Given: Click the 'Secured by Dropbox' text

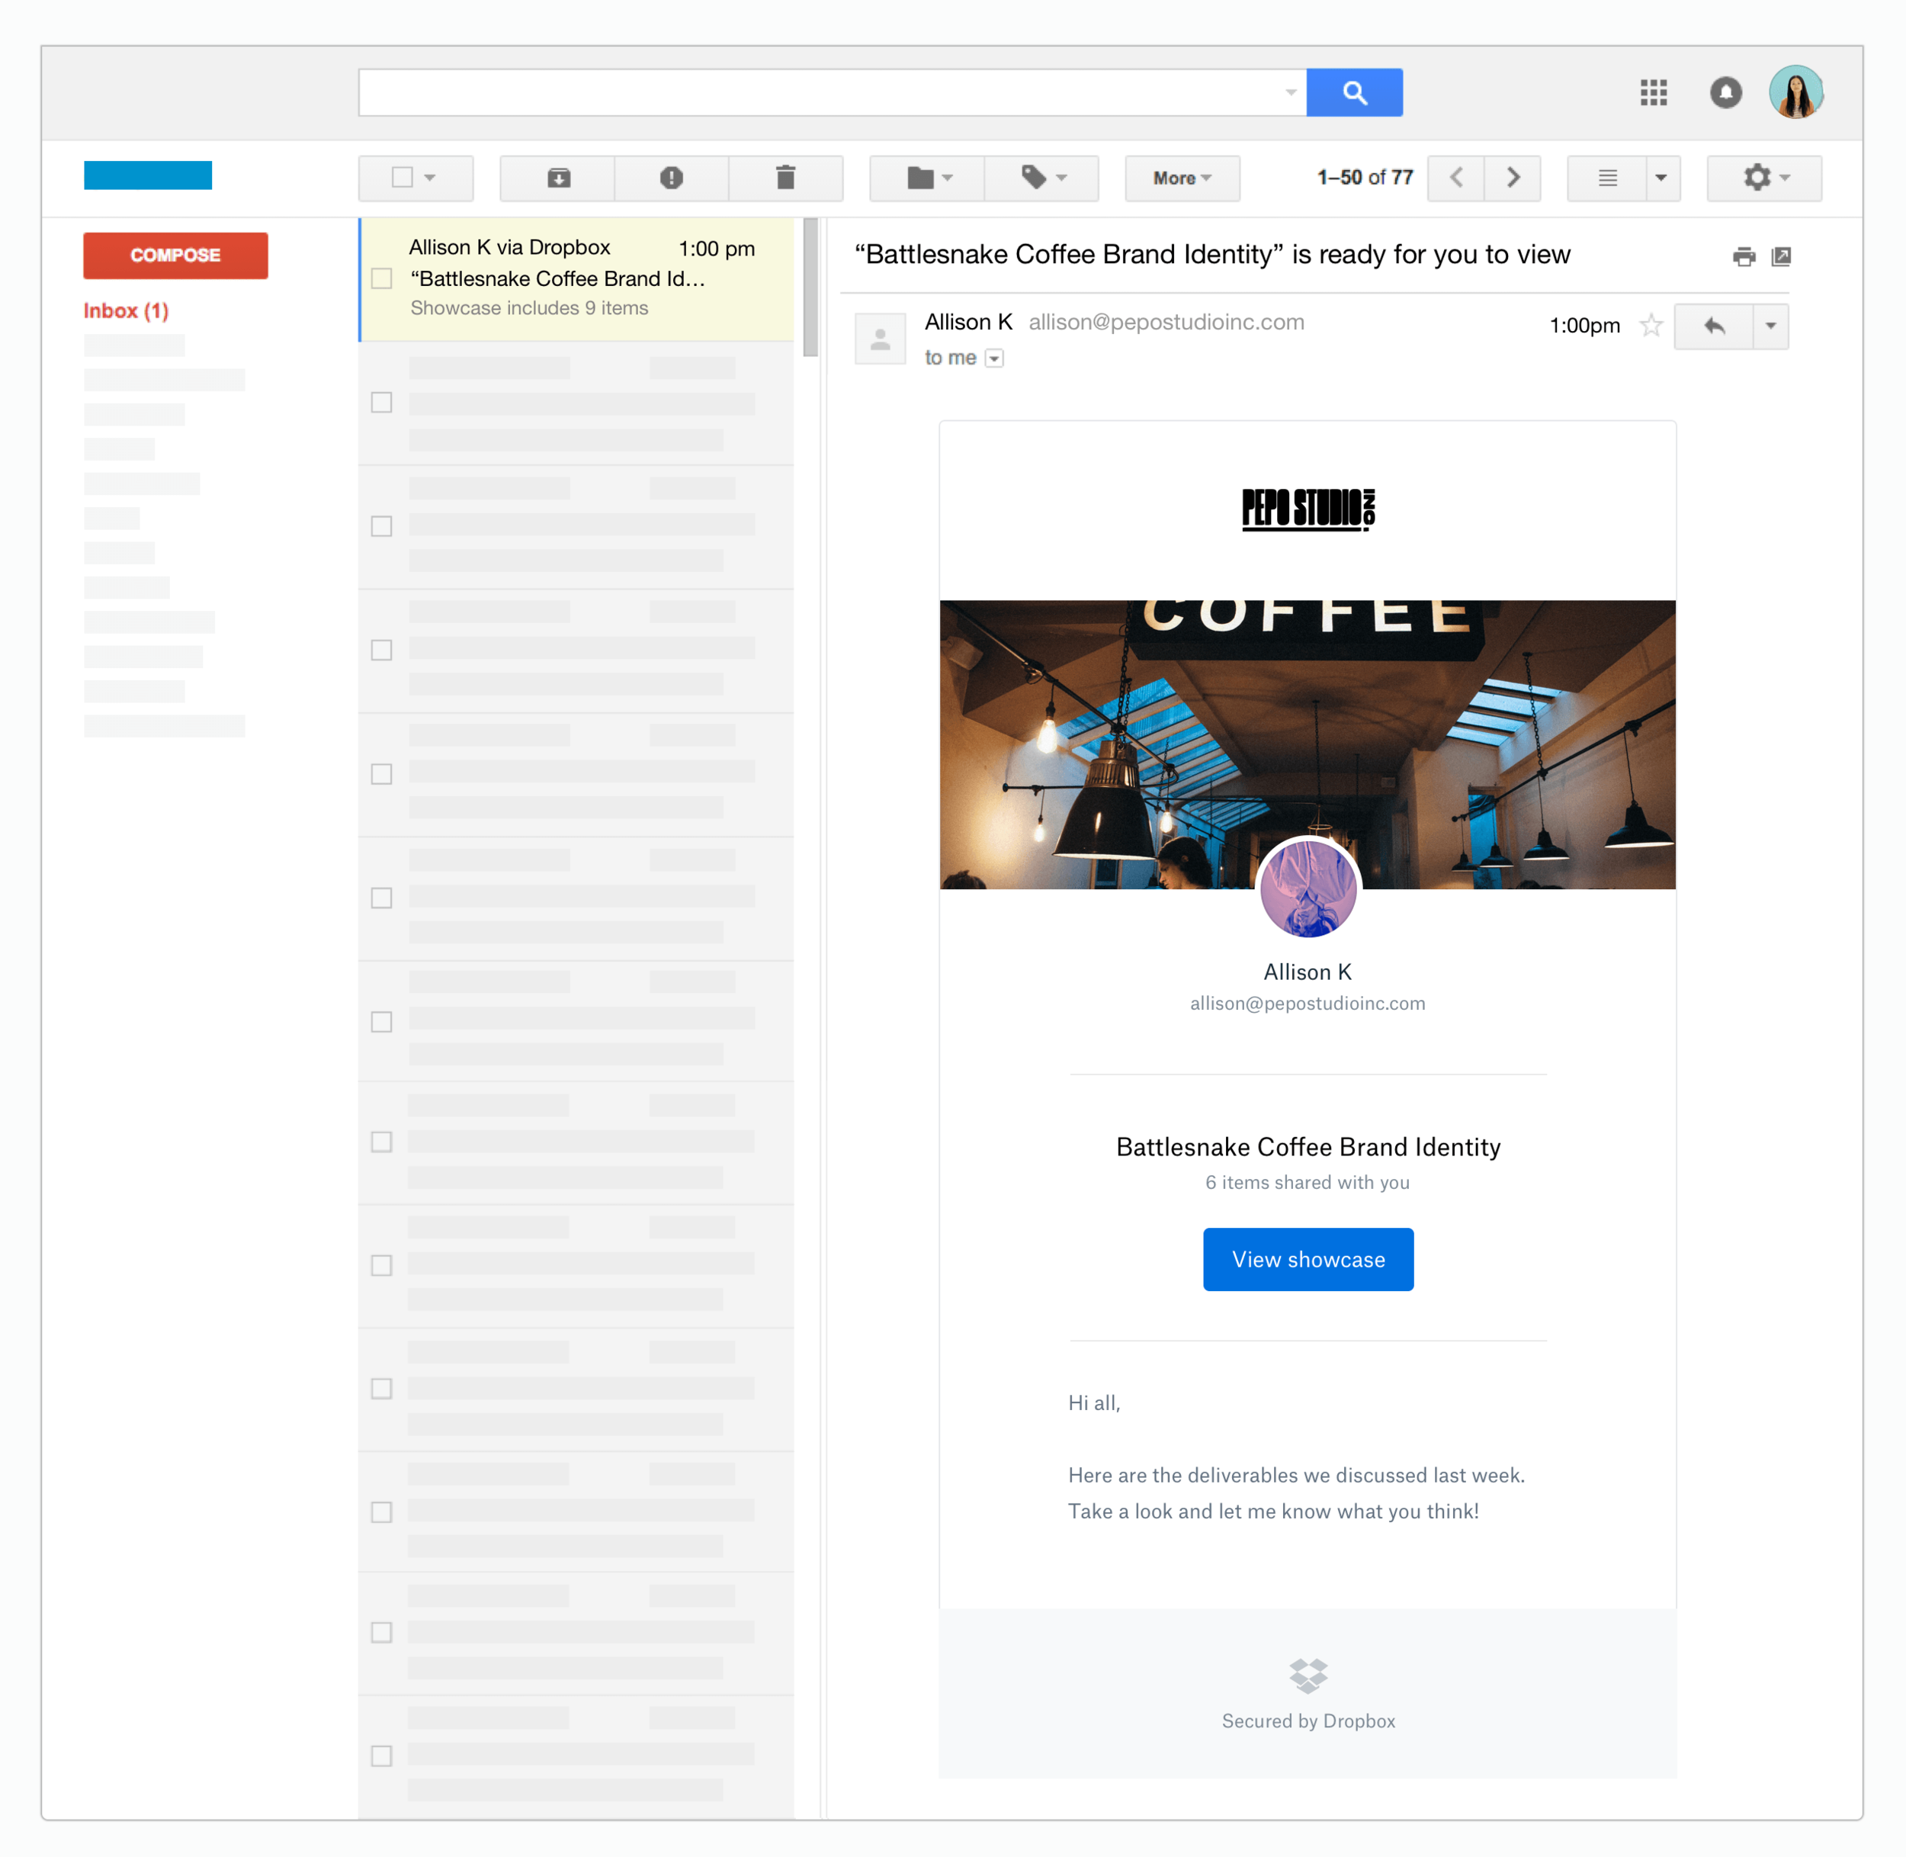Looking at the screenshot, I should pyautogui.click(x=1308, y=1721).
